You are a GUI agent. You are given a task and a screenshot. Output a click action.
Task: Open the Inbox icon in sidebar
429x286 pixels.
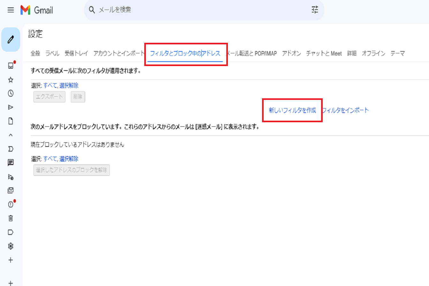tap(11, 66)
